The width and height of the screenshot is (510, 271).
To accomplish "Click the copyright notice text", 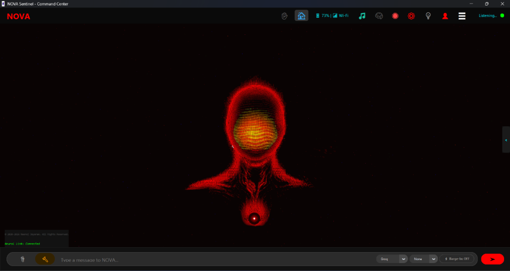I will (36, 234).
